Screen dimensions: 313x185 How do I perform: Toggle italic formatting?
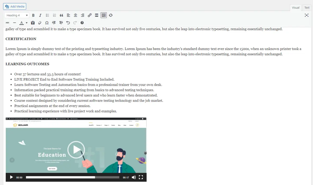click(40, 15)
